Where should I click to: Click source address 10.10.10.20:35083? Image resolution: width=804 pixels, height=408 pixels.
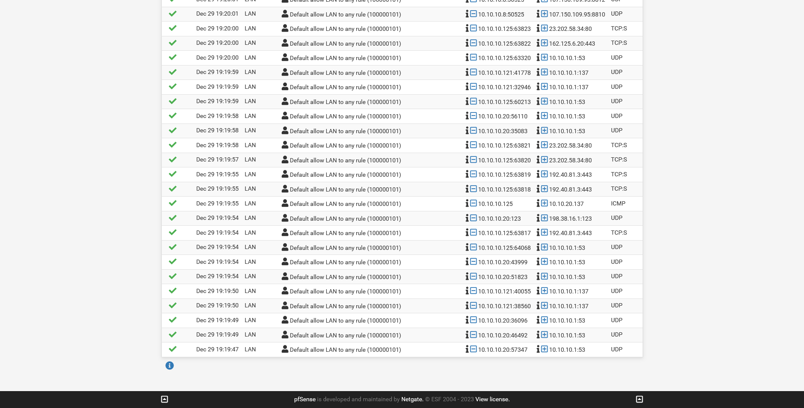click(x=503, y=131)
